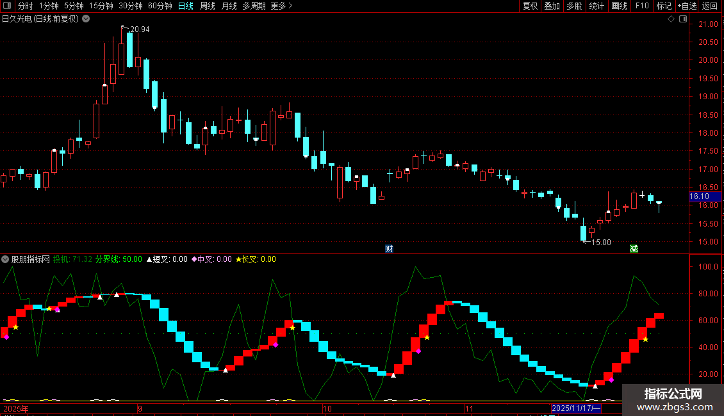Click the 统计 statistics button
This screenshot has height=416, width=724.
(596, 6)
